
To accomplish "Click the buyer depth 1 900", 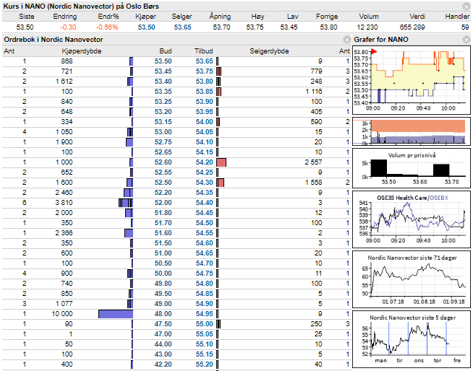I will (x=64, y=142).
